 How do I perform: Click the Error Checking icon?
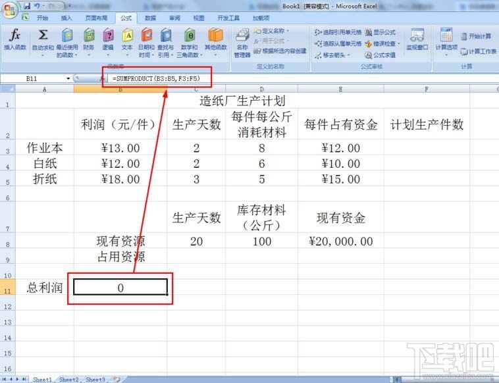(368, 43)
